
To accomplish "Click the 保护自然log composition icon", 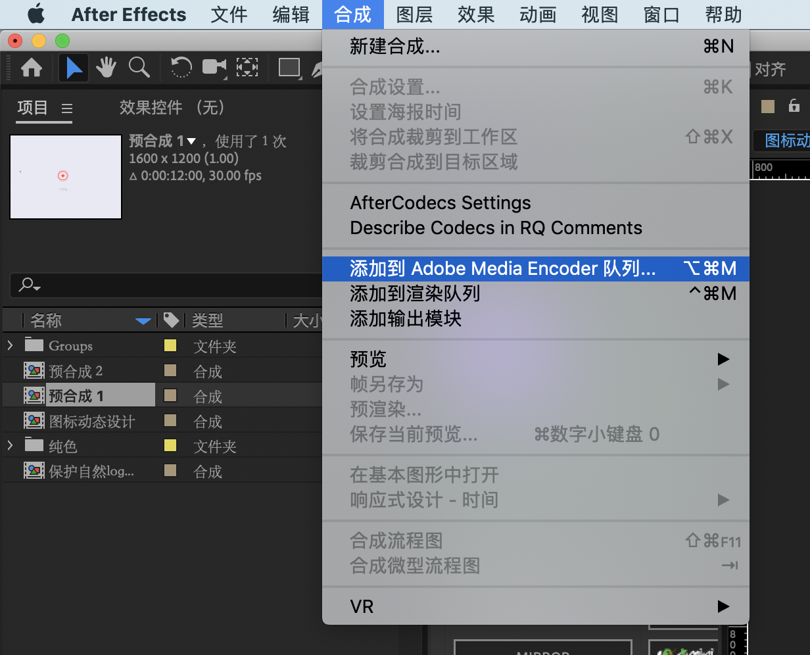I will click(34, 472).
